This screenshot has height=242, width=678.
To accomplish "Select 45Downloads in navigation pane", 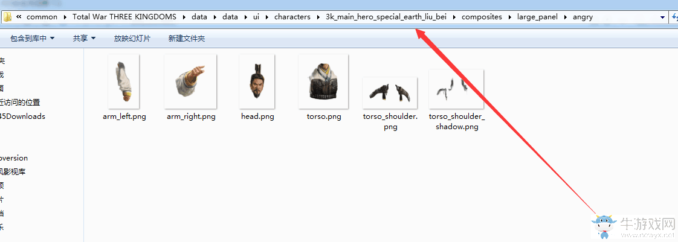I will [x=22, y=116].
